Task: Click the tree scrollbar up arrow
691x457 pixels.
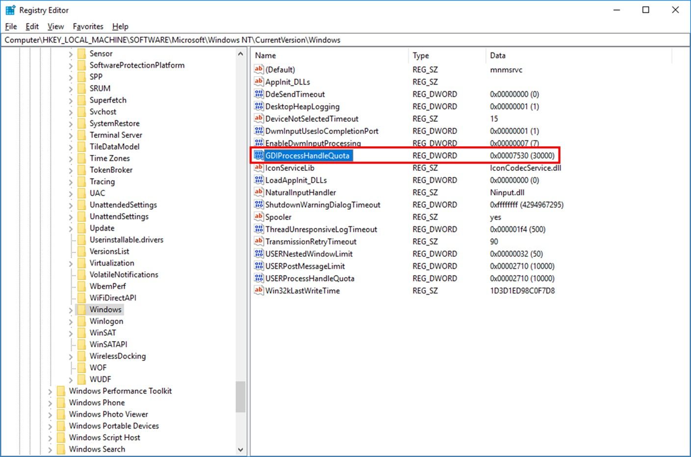Action: click(240, 54)
